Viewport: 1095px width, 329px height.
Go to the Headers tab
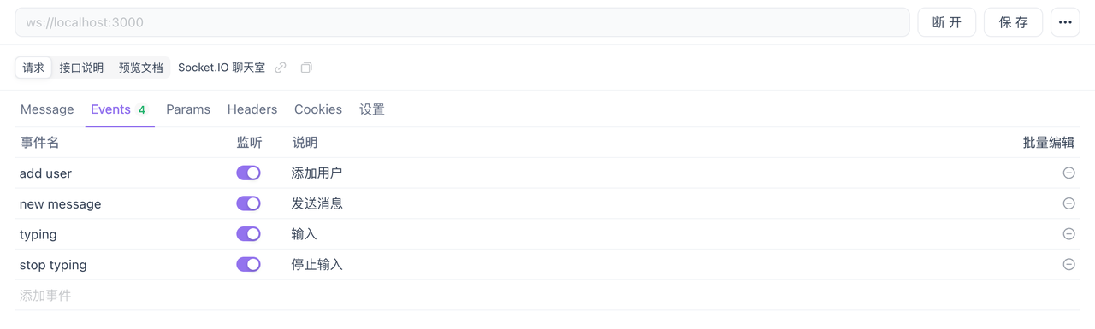(252, 109)
